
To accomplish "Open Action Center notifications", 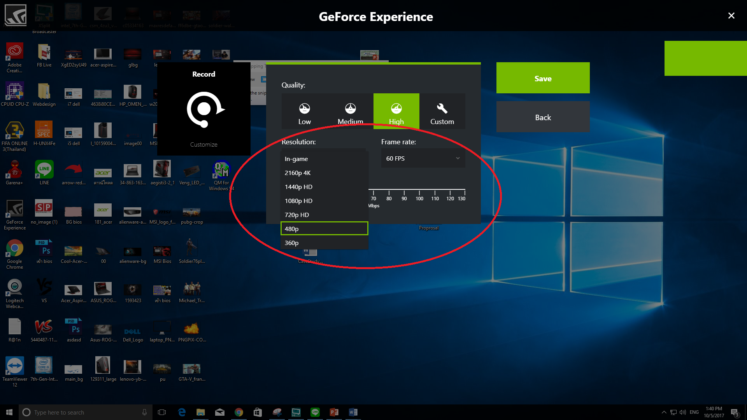I will [735, 412].
